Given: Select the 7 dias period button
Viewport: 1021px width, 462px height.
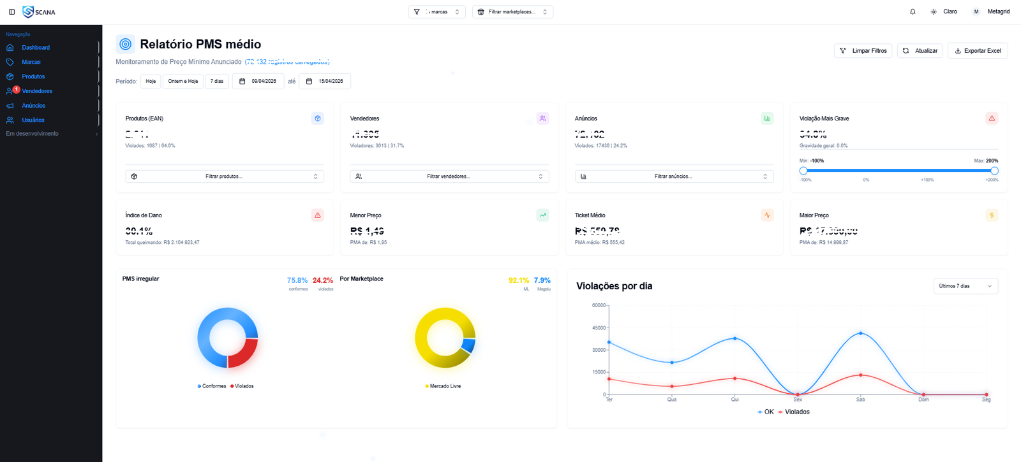Looking at the screenshot, I should pos(217,81).
